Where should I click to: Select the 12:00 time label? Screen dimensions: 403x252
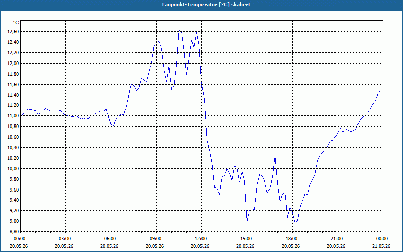200,239
